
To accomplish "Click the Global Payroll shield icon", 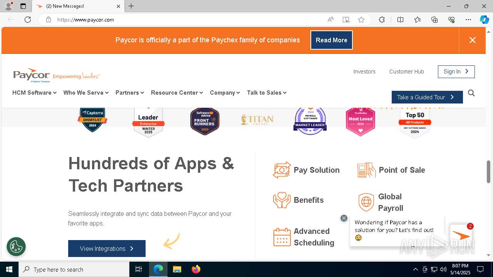I will pyautogui.click(x=366, y=202).
